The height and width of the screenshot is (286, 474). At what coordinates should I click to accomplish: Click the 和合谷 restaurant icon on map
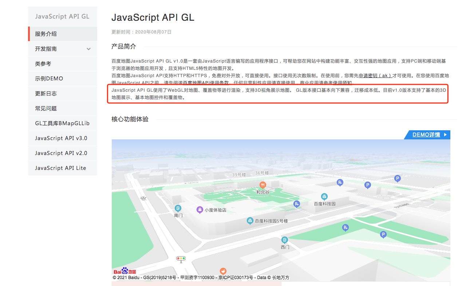tap(262, 185)
